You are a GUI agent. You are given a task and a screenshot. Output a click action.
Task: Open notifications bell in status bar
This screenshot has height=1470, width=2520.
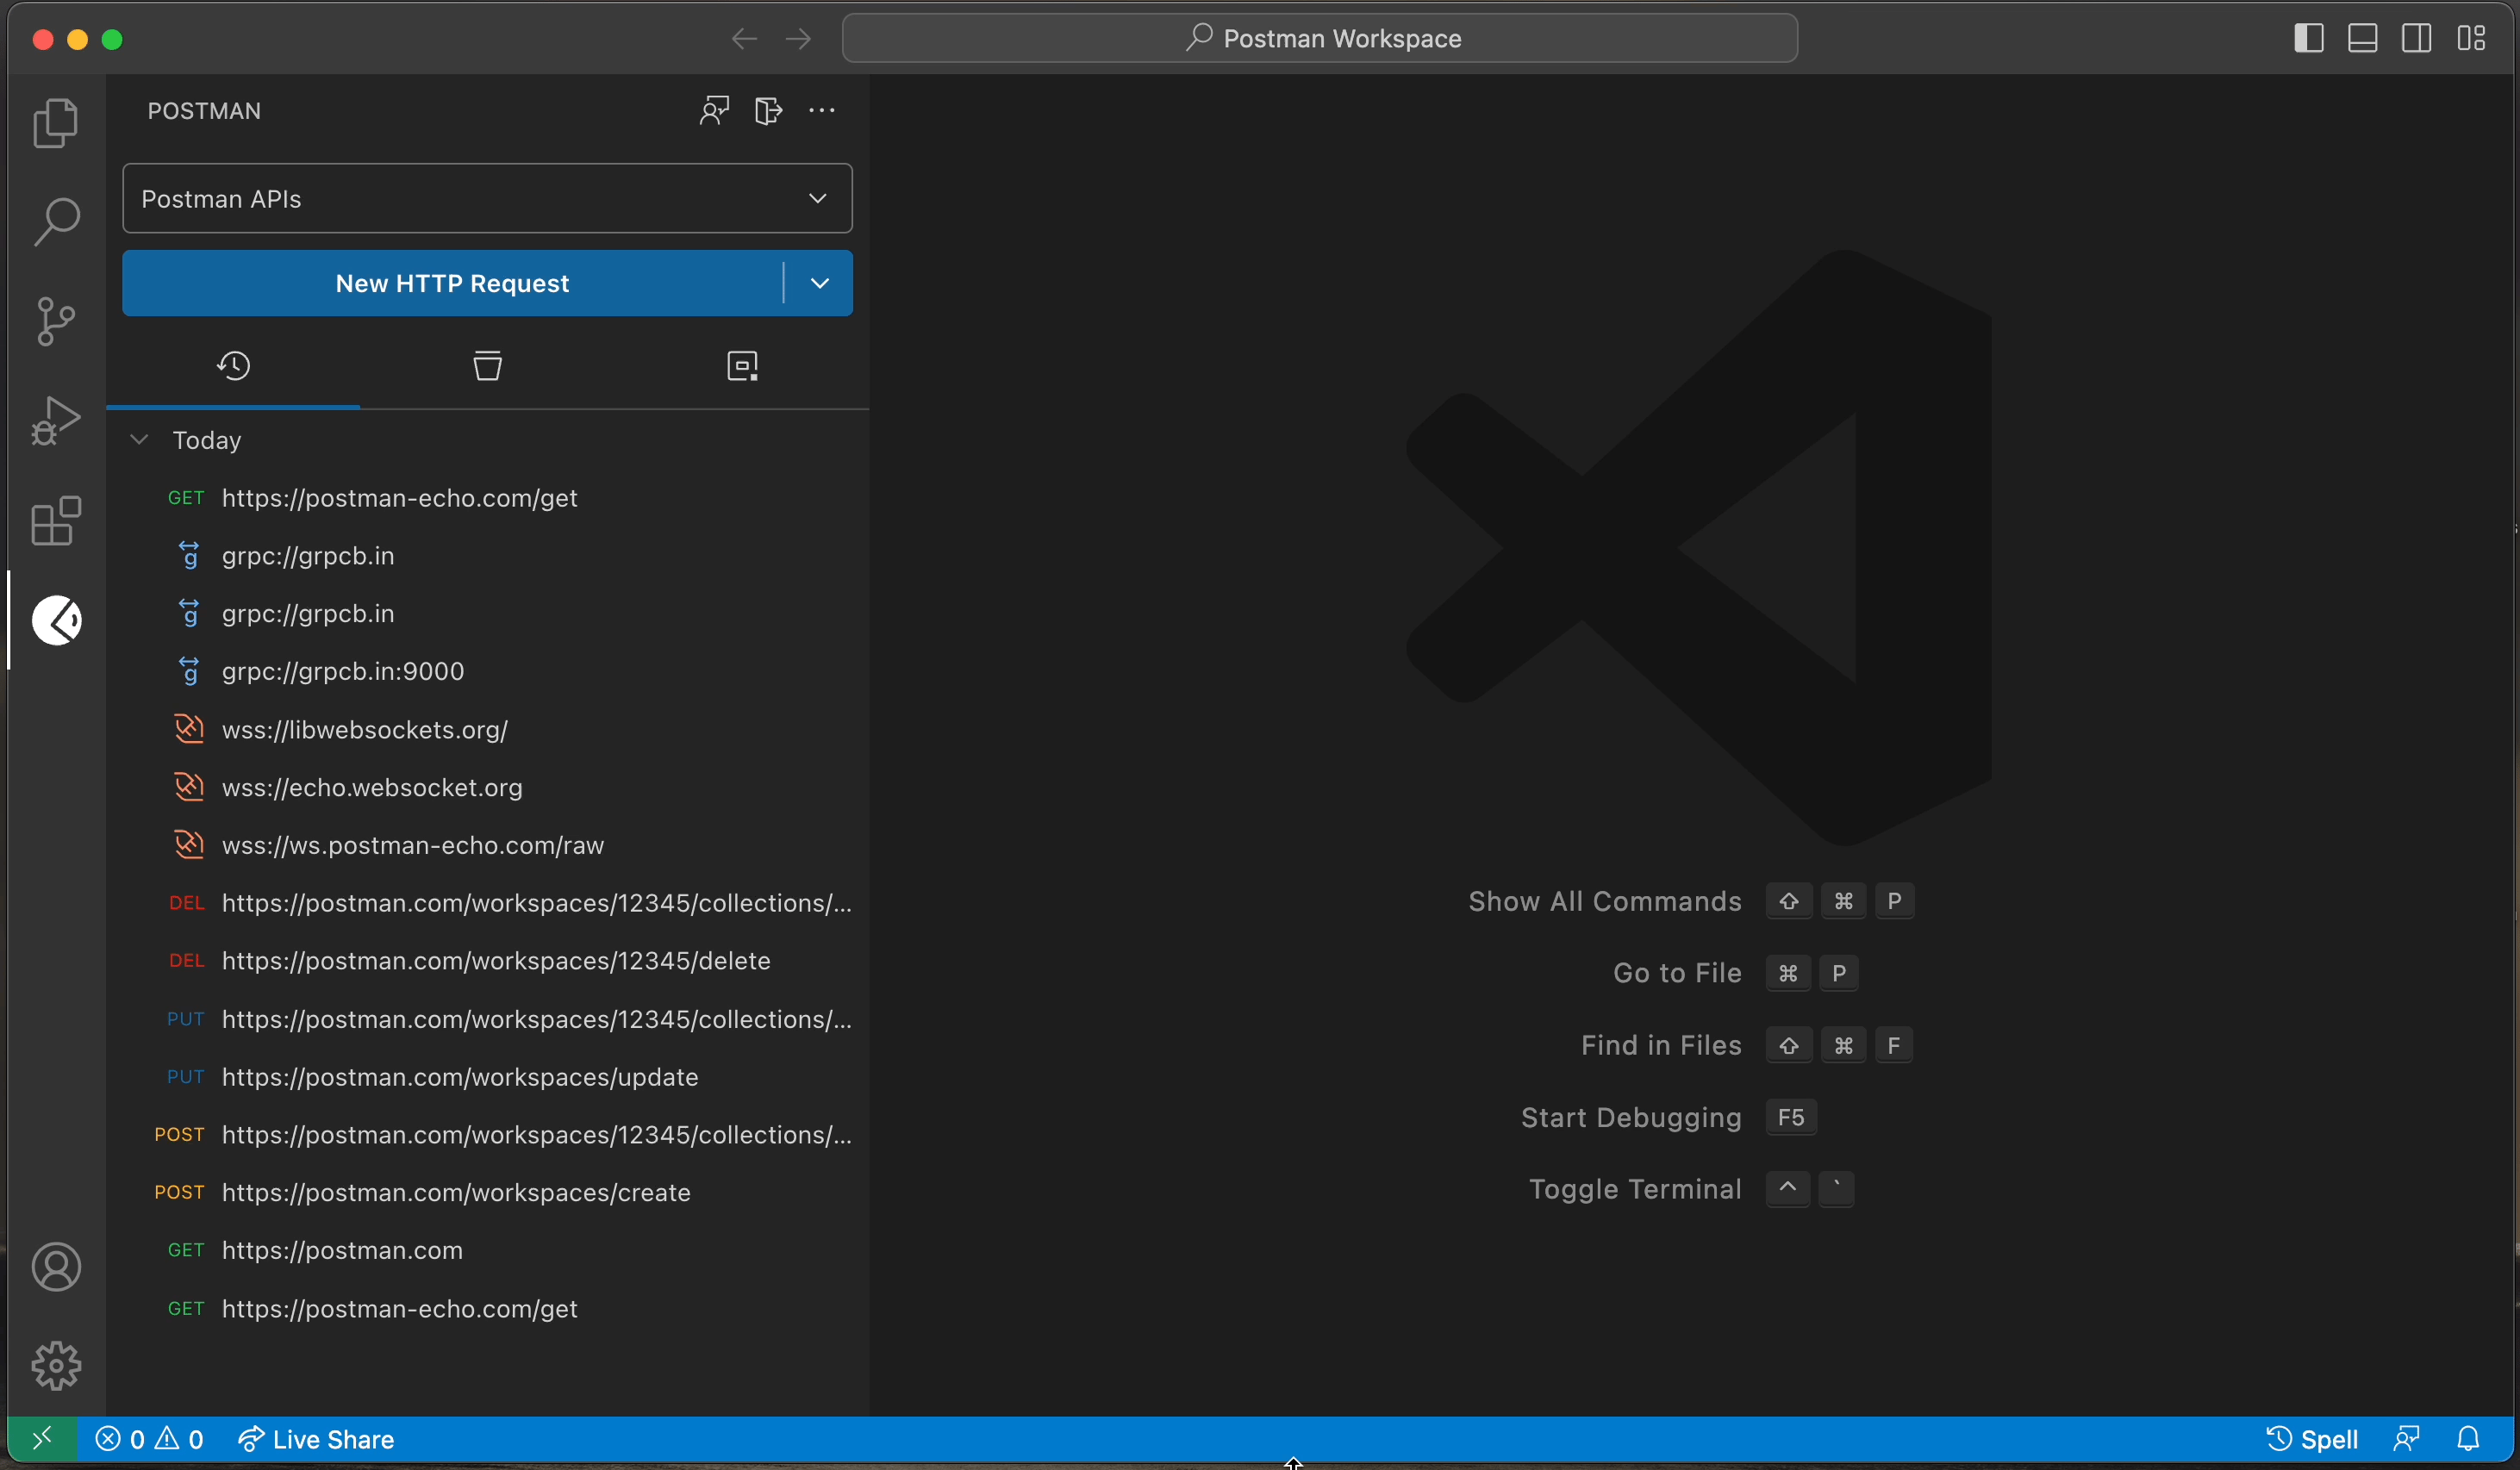tap(2468, 1439)
